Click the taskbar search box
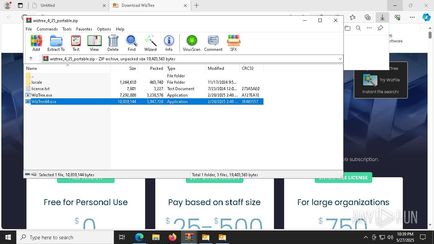The image size is (434, 244). pos(65,237)
